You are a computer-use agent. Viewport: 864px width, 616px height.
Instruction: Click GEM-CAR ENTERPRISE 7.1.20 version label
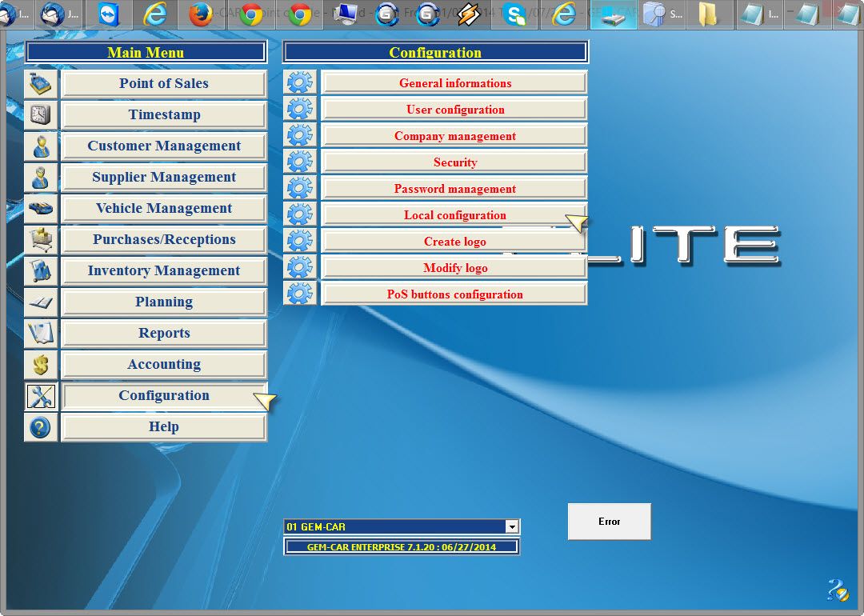[x=401, y=547]
